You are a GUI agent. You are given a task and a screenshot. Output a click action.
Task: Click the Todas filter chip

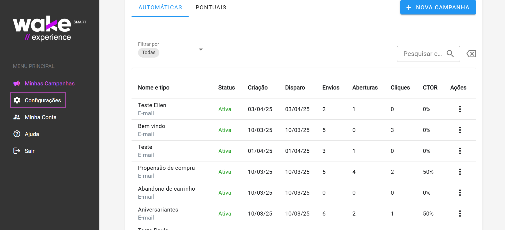tap(149, 52)
